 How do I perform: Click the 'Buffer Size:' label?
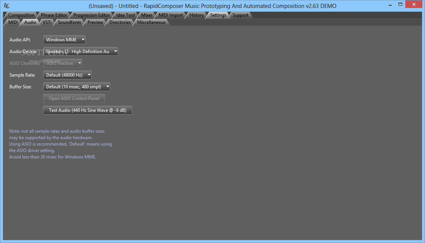pyautogui.click(x=20, y=87)
